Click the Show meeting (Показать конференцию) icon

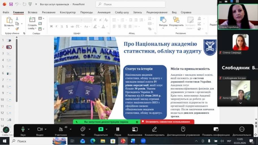click(x=216, y=129)
